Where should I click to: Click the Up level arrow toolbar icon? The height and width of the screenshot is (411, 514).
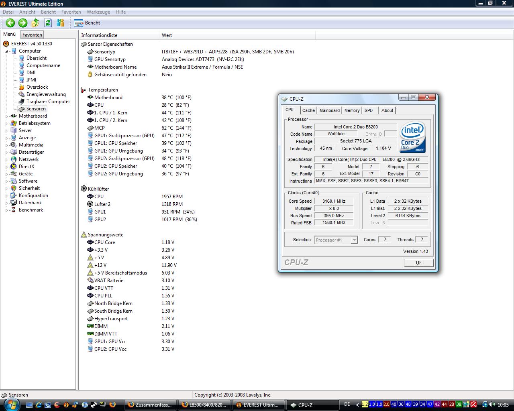(x=36, y=23)
